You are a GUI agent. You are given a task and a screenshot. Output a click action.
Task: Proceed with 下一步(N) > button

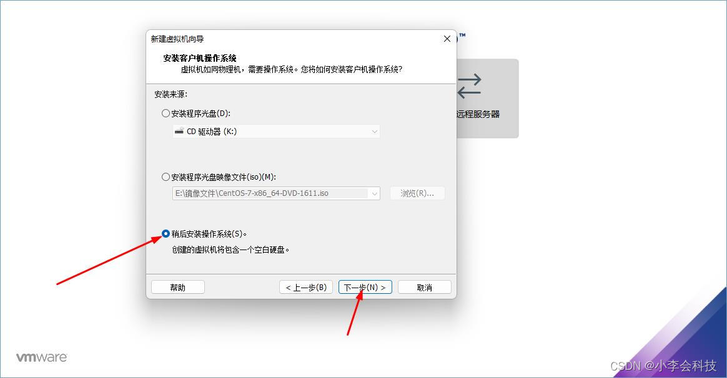[x=365, y=287]
